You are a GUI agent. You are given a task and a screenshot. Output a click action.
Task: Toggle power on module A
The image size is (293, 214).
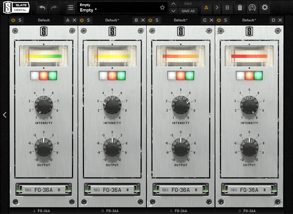click(x=13, y=20)
